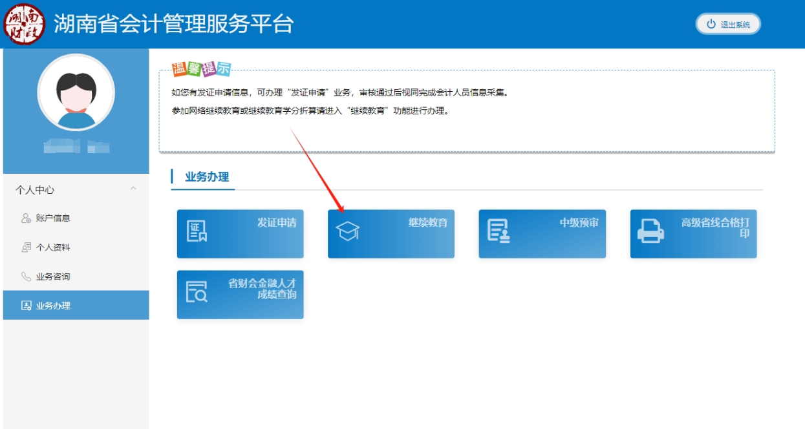Click the 湖南财政 red seal logo
The width and height of the screenshot is (805, 429).
23,23
